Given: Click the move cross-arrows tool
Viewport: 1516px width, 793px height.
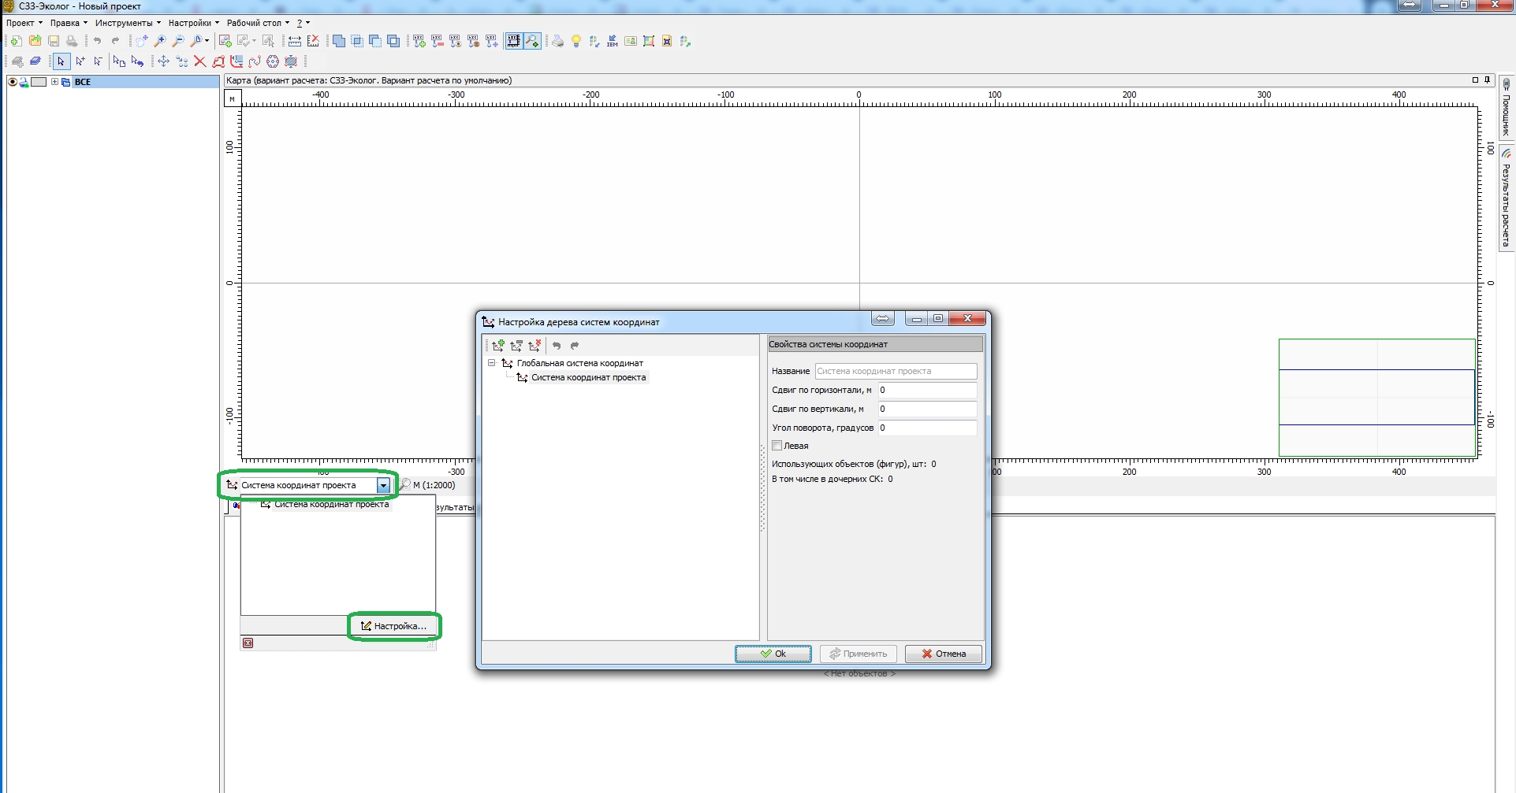Looking at the screenshot, I should [163, 61].
